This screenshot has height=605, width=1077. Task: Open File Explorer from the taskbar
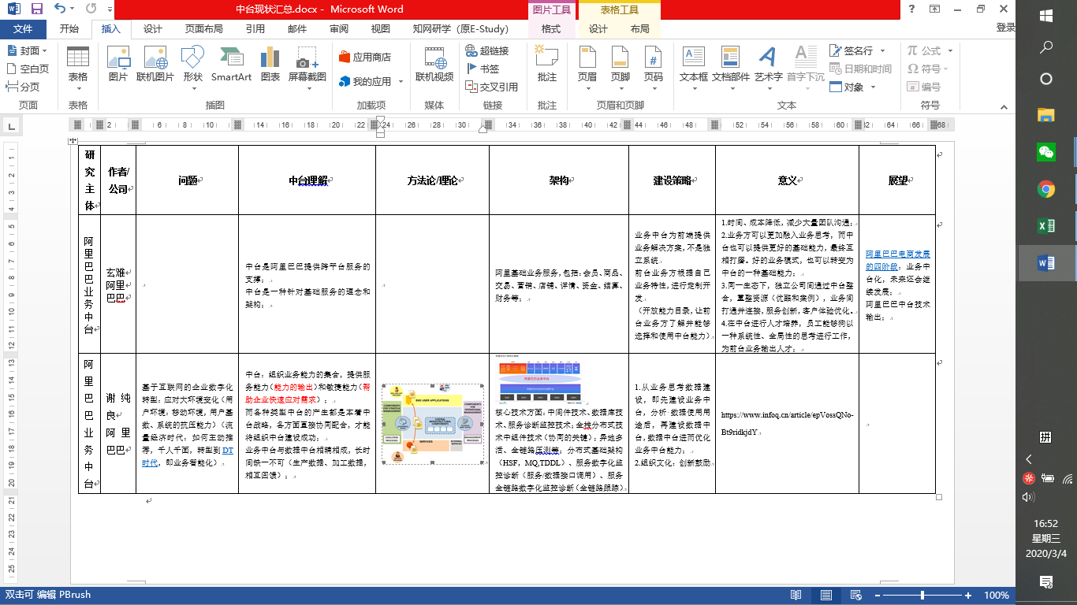[1046, 115]
